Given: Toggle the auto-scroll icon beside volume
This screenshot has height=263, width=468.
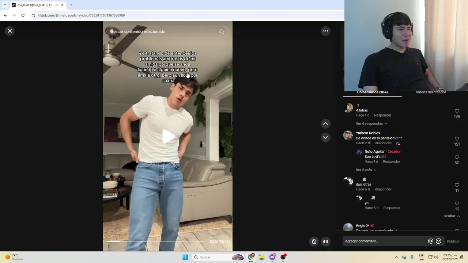Looking at the screenshot, I should [314, 241].
